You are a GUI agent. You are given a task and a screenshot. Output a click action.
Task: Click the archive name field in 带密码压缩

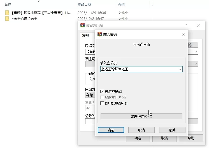point(90,52)
